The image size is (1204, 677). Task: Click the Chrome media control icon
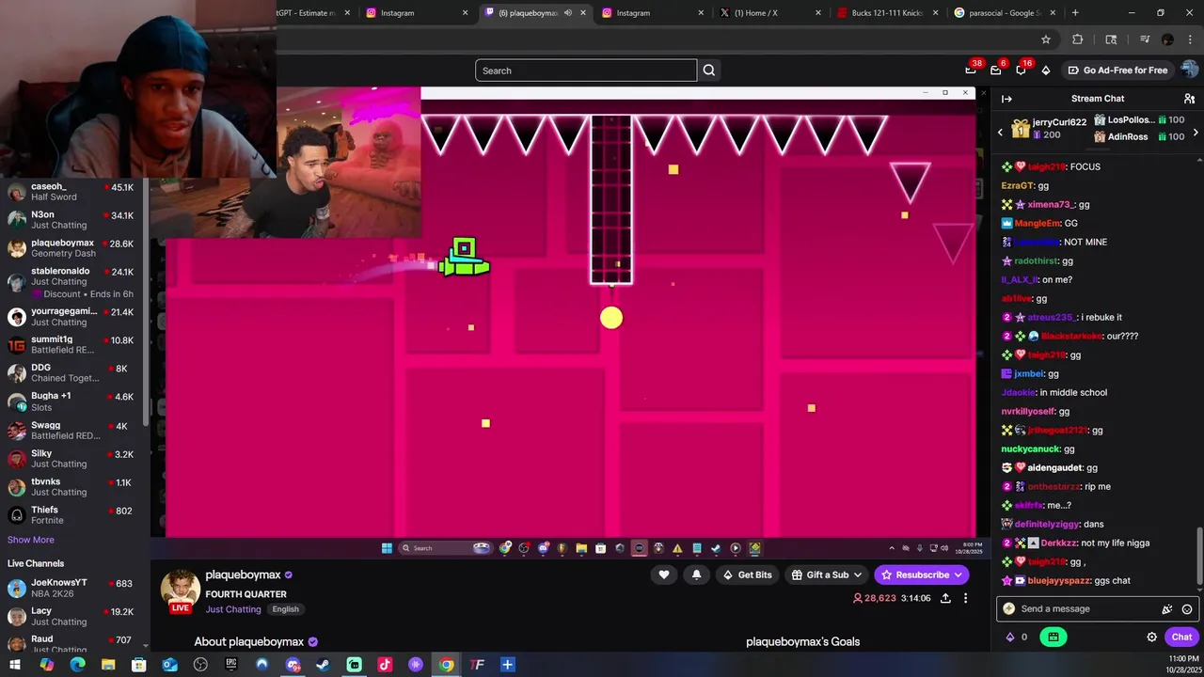[1145, 39]
